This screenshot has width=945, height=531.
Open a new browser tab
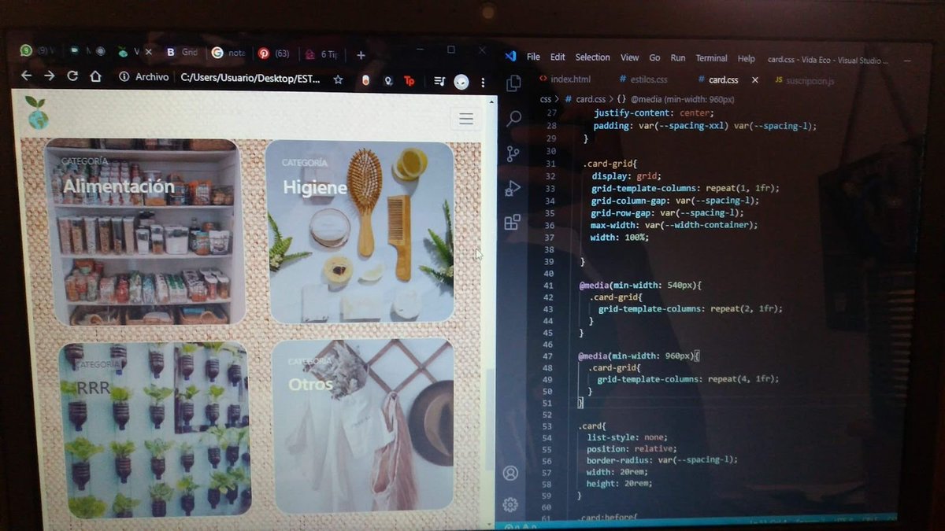(361, 55)
